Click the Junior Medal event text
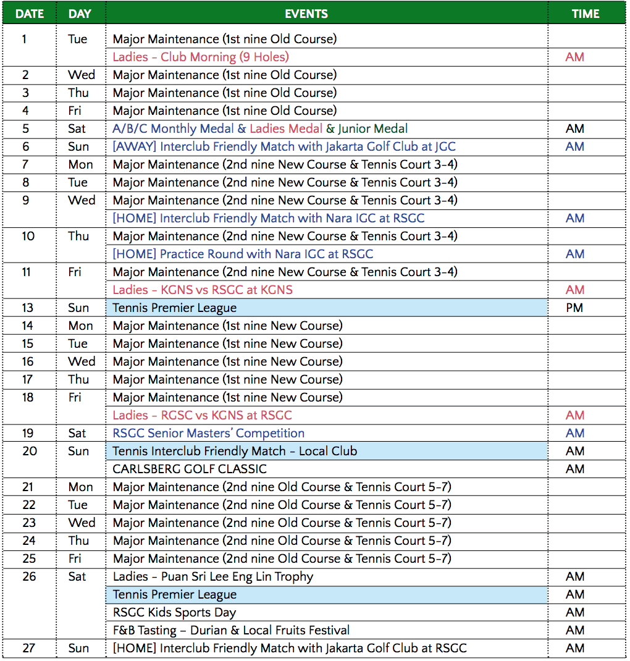 tap(372, 128)
